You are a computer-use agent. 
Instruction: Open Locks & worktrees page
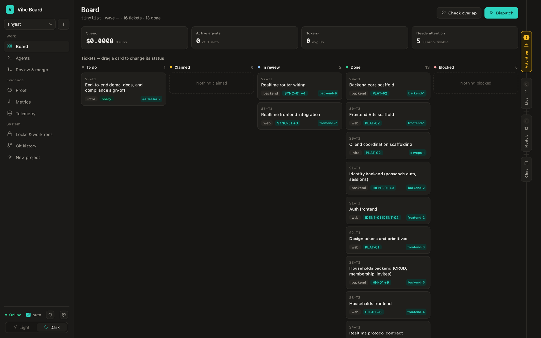(x=37, y=134)
